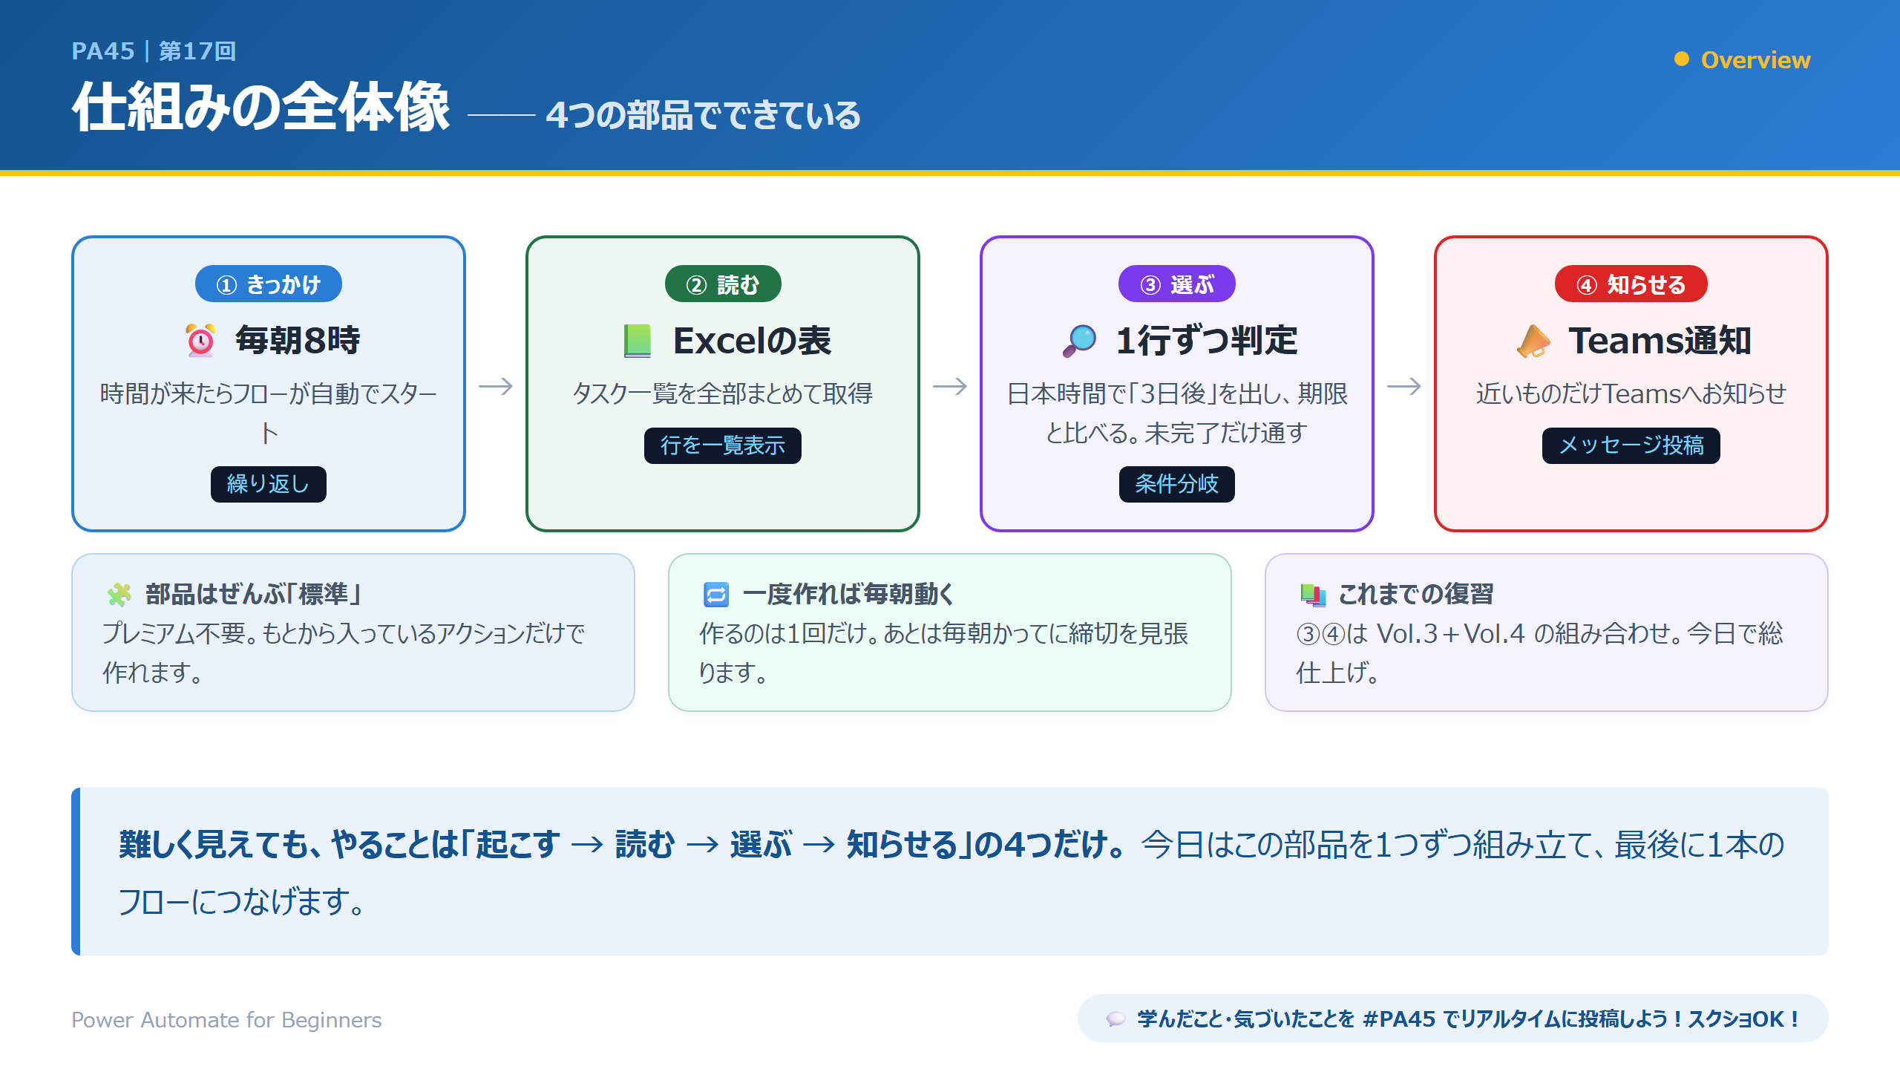
Task: Click the repeat icon beside 一度作れば毎朝動く
Action: click(716, 594)
